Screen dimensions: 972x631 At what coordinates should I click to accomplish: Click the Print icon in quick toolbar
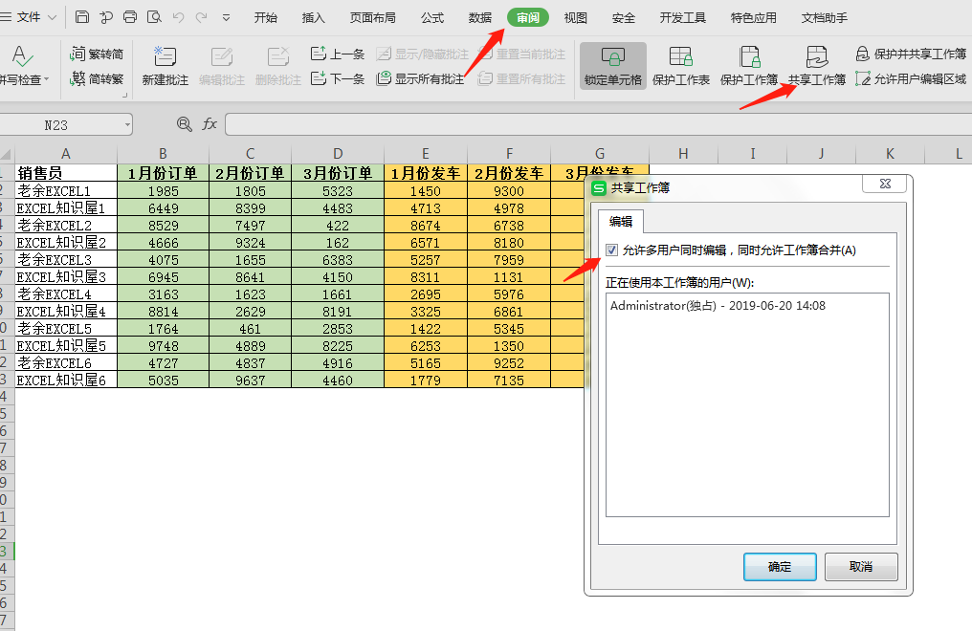point(129,17)
